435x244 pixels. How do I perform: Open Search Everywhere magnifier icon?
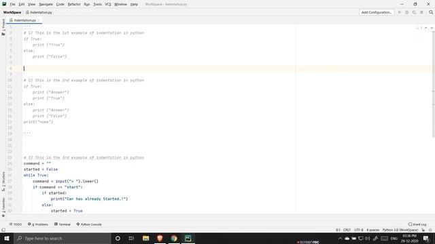(x=431, y=12)
